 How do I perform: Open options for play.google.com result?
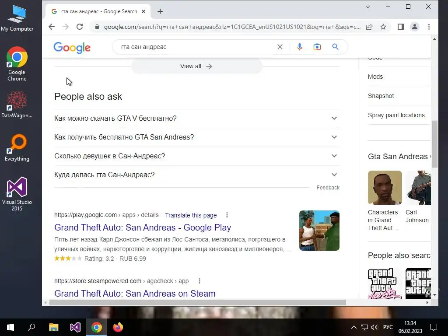click(227, 215)
